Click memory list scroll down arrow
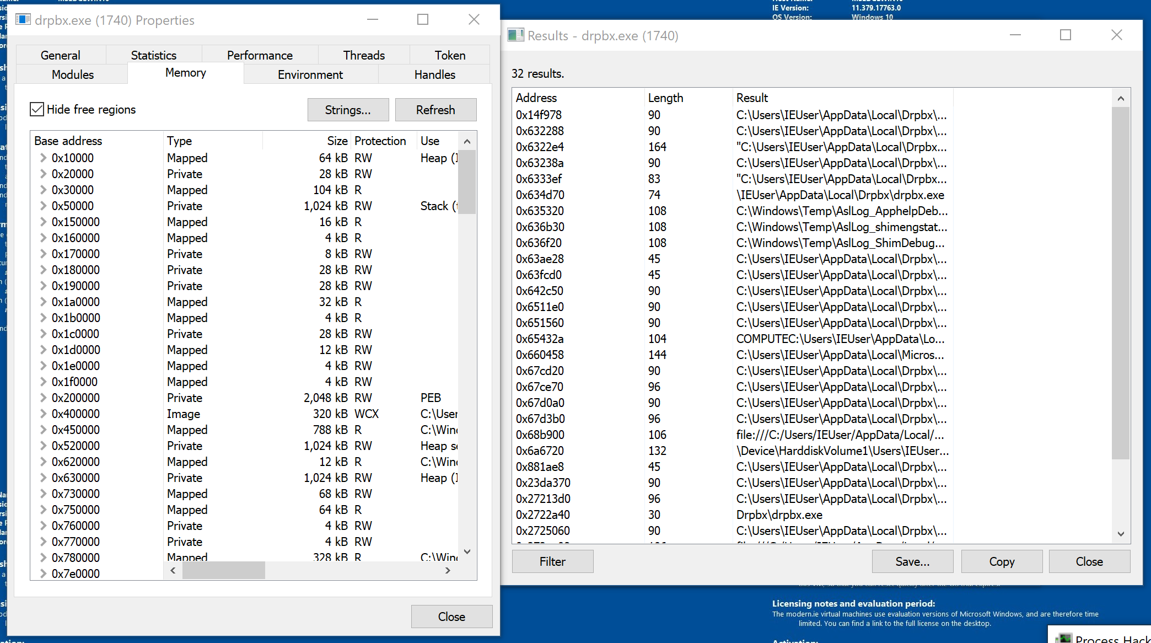Screen dimensions: 1151x643 [x=467, y=551]
